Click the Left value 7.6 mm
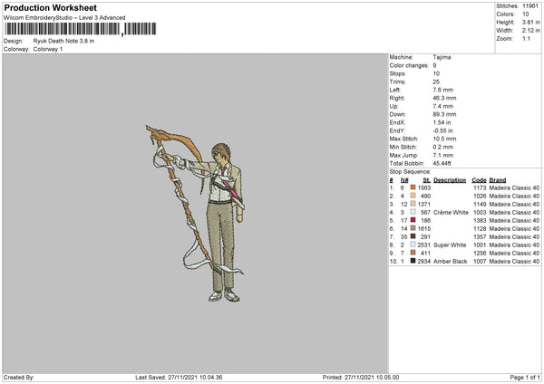Screen dimensions: 544x384 442,90
